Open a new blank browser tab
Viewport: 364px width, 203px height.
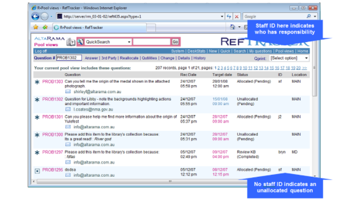pyautogui.click(x=151, y=28)
